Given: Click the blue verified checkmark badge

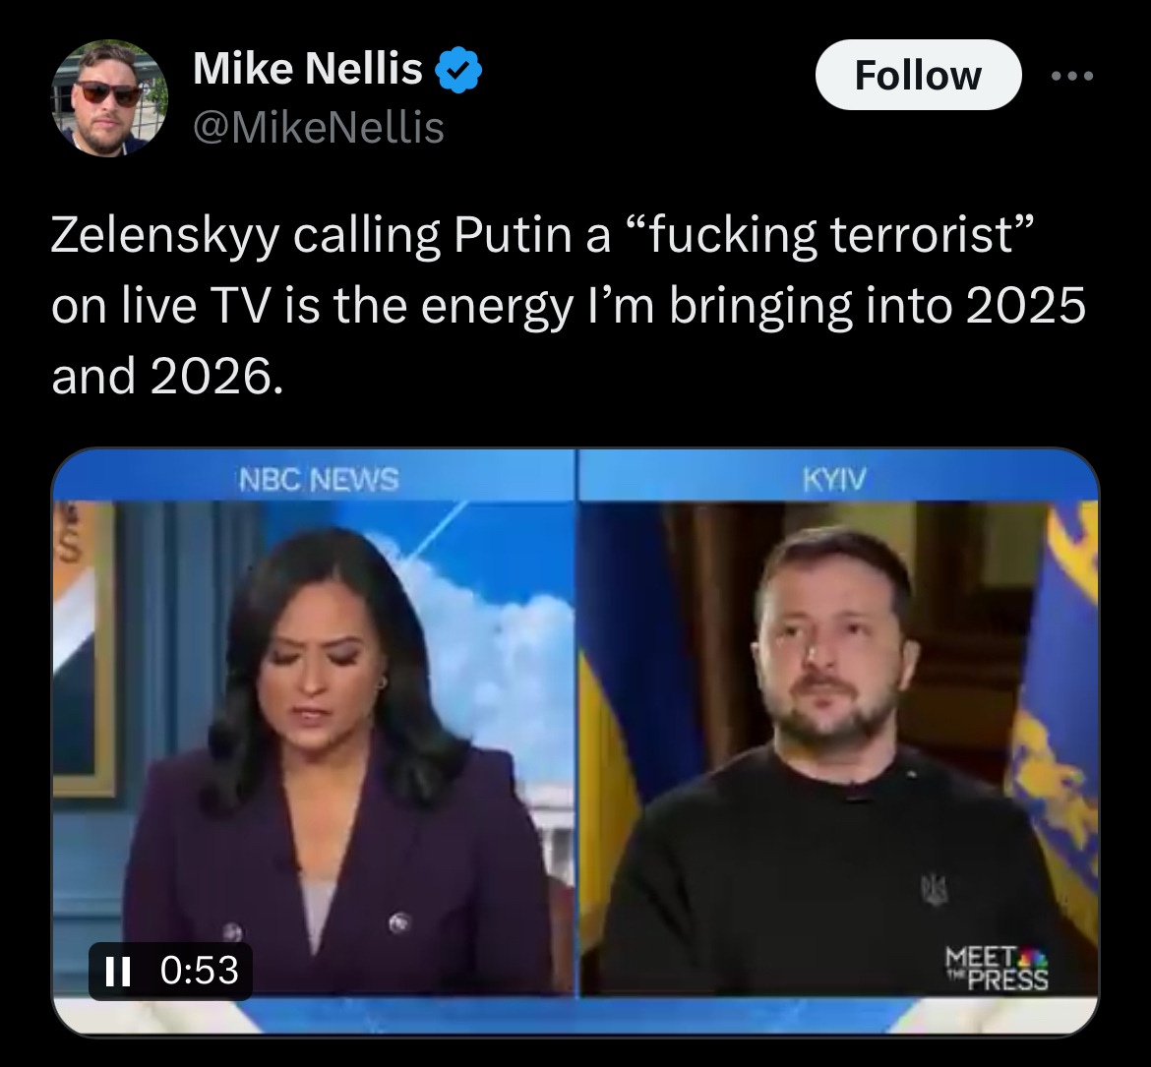Looking at the screenshot, I should [x=458, y=70].
